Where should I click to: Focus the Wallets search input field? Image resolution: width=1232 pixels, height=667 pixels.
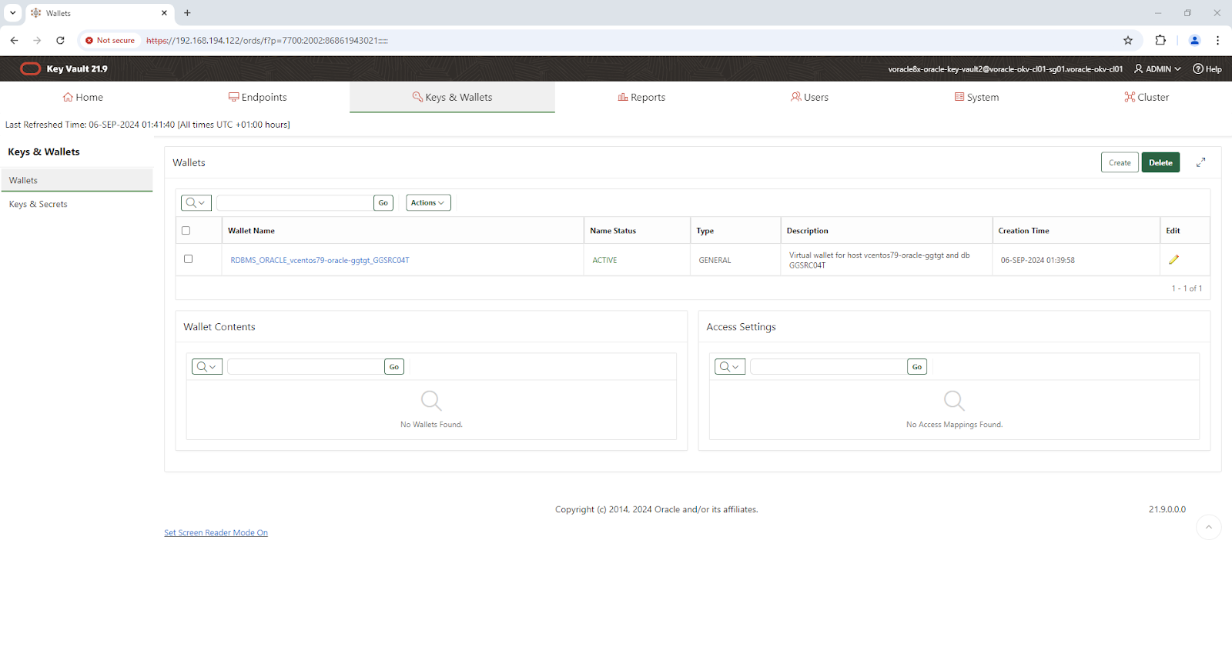294,203
